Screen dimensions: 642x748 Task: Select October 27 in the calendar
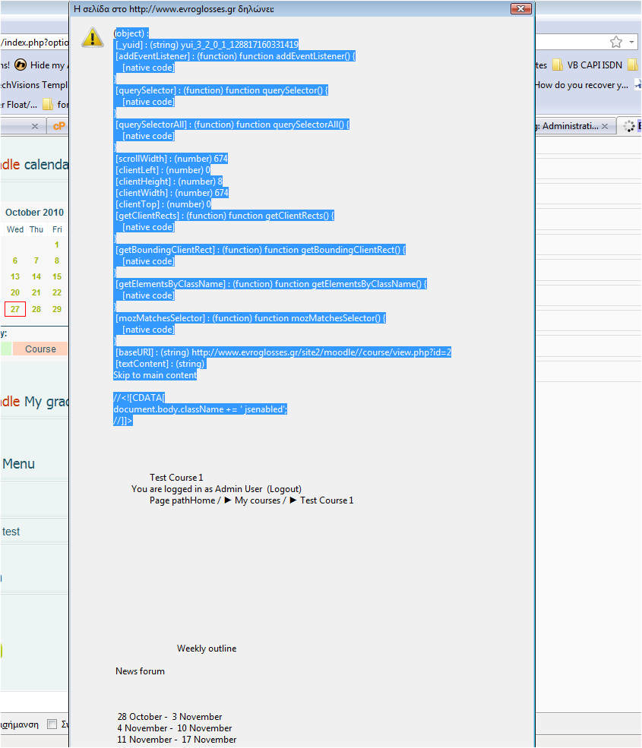coord(14,309)
